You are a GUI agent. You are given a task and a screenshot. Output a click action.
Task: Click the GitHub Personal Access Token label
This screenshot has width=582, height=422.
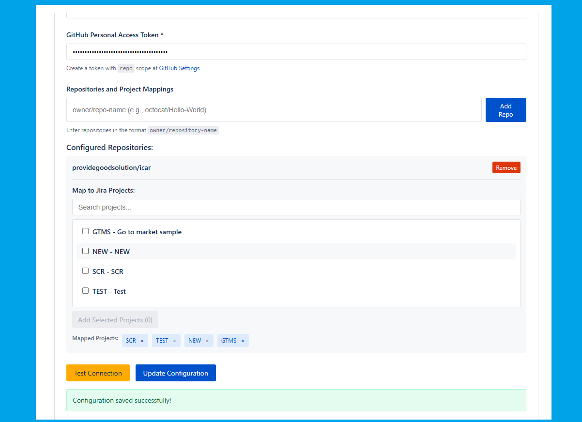(115, 35)
